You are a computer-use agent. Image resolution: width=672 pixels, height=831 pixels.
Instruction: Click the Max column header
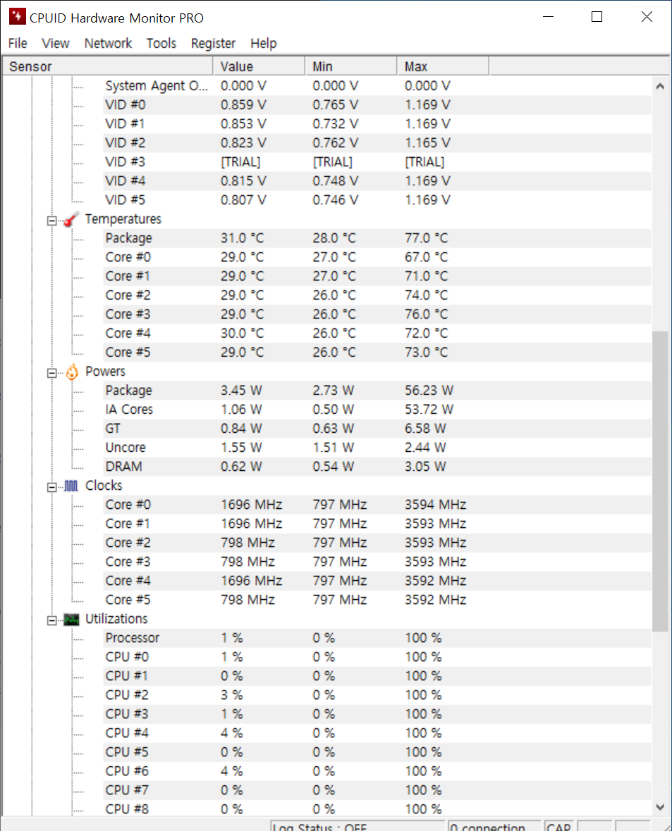pos(443,66)
